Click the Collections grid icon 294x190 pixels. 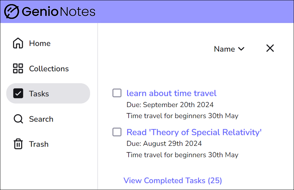coord(18,69)
